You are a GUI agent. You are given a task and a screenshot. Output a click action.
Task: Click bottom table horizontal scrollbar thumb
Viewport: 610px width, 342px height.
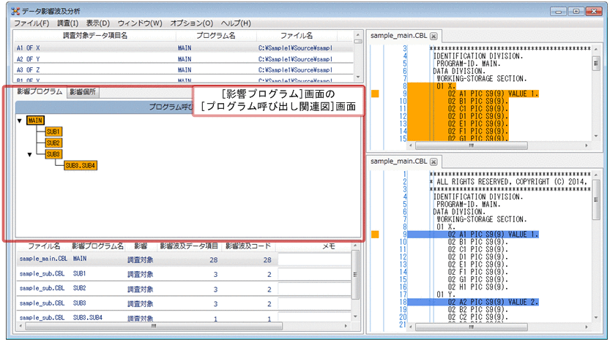154,327
